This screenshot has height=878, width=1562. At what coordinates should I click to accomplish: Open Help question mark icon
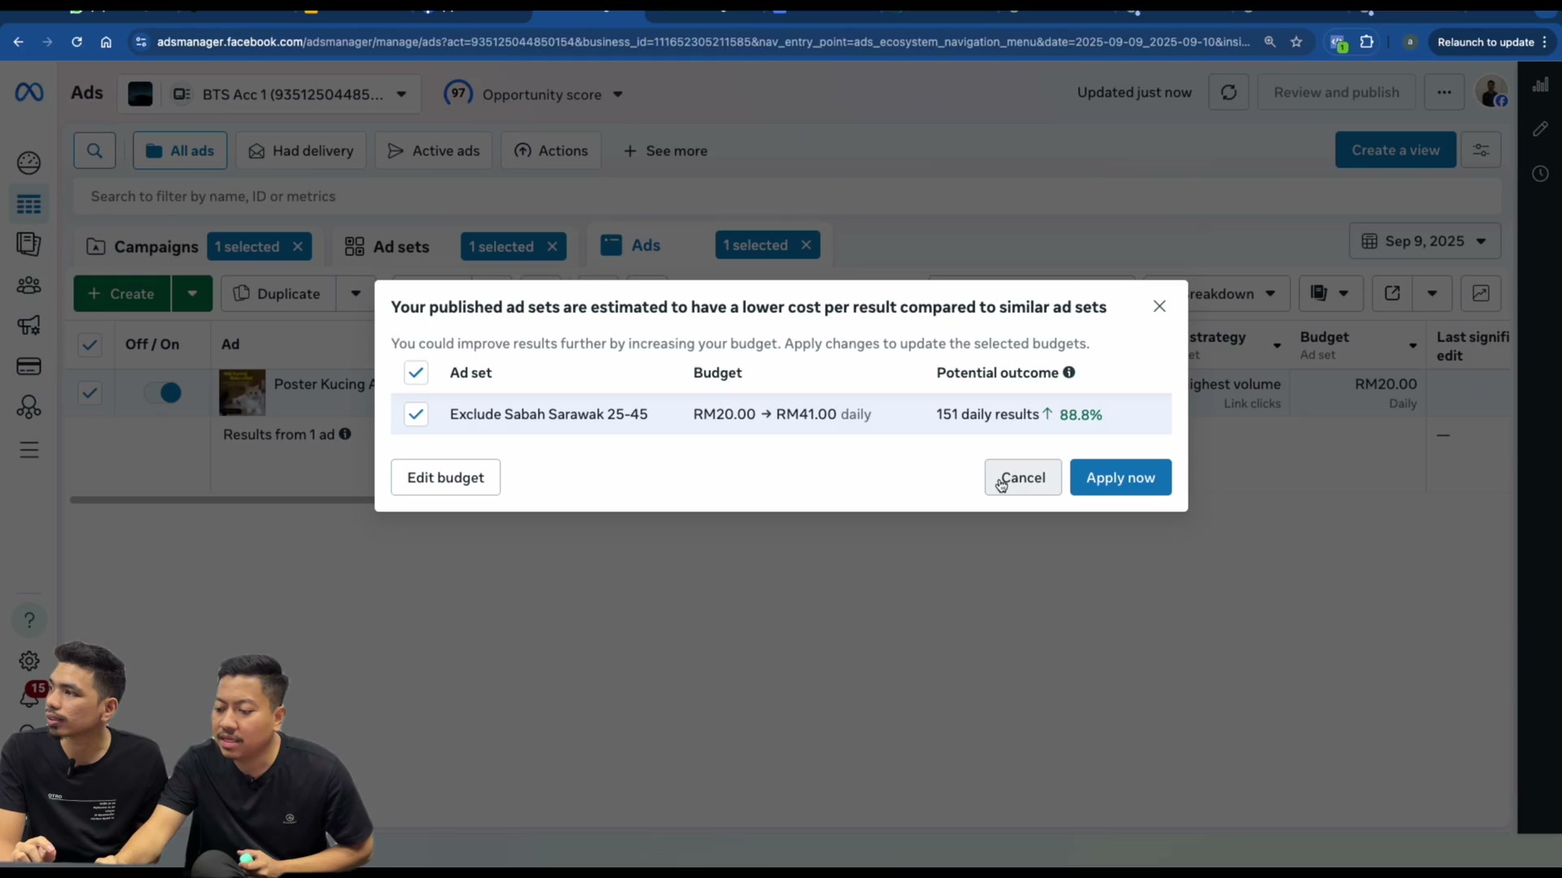(x=29, y=620)
